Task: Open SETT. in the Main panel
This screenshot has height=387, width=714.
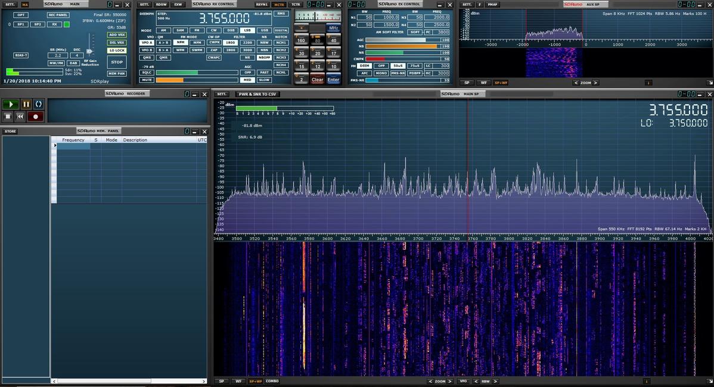Action: tap(10, 4)
